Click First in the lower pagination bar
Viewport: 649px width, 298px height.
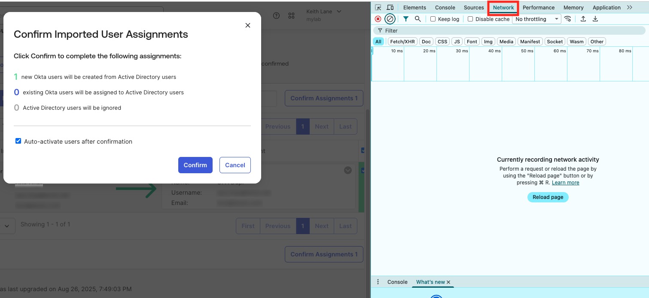point(248,226)
